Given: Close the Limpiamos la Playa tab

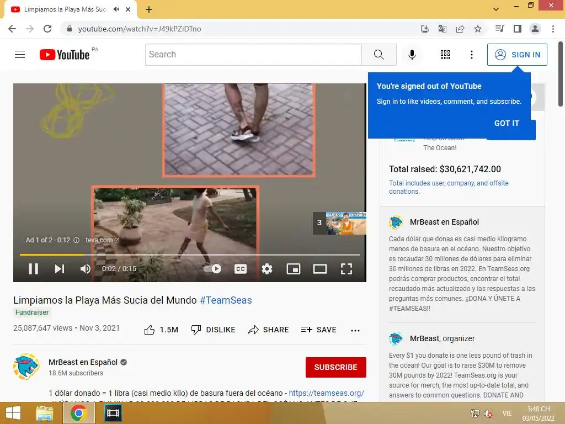Looking at the screenshot, I should (128, 9).
